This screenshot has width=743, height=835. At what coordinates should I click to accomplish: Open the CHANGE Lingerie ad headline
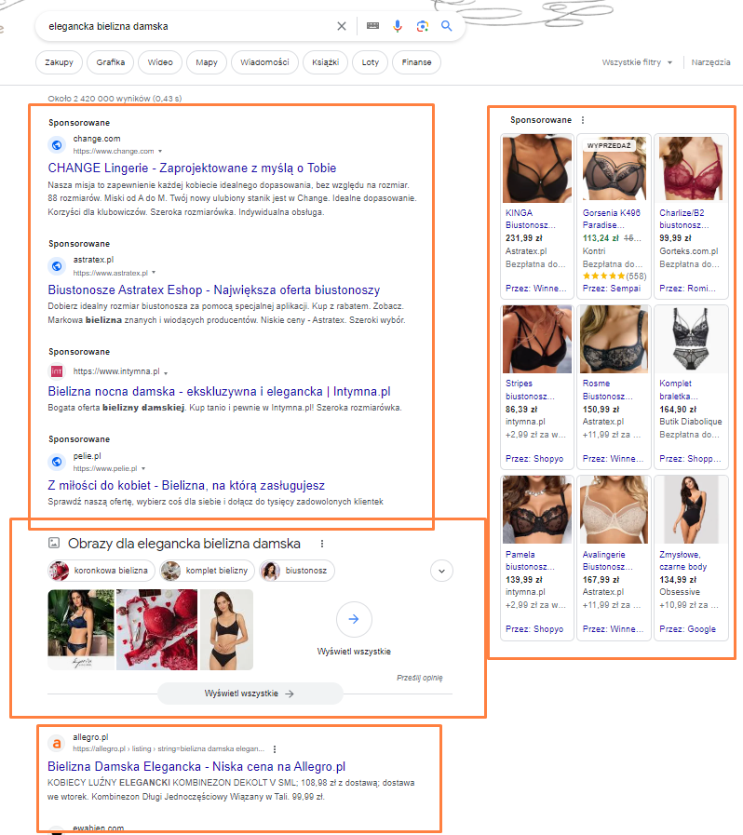[192, 168]
